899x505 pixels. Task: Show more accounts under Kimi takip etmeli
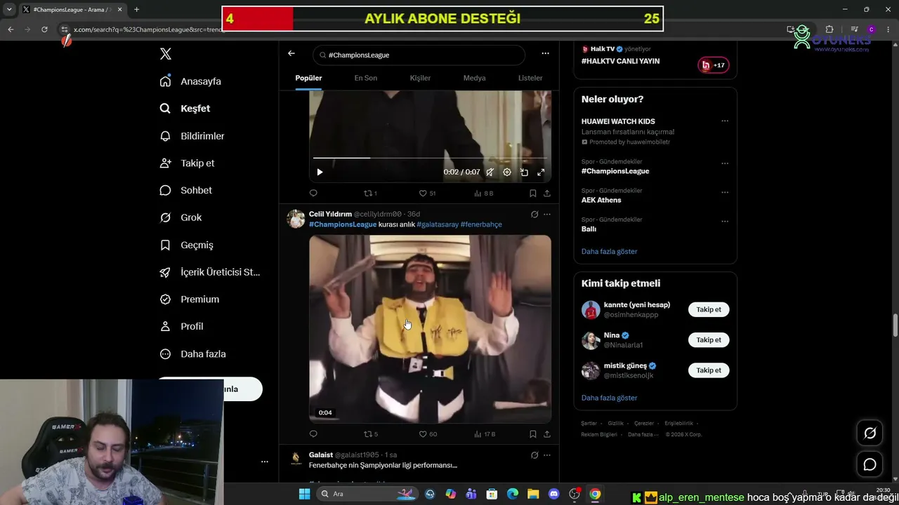click(609, 398)
